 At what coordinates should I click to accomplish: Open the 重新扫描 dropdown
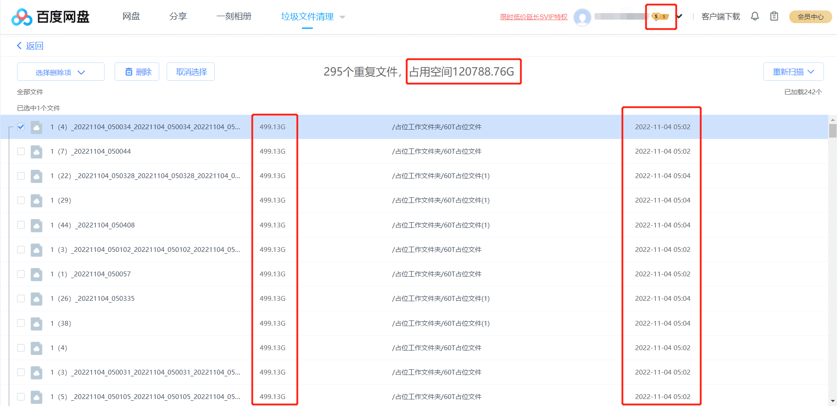point(793,72)
